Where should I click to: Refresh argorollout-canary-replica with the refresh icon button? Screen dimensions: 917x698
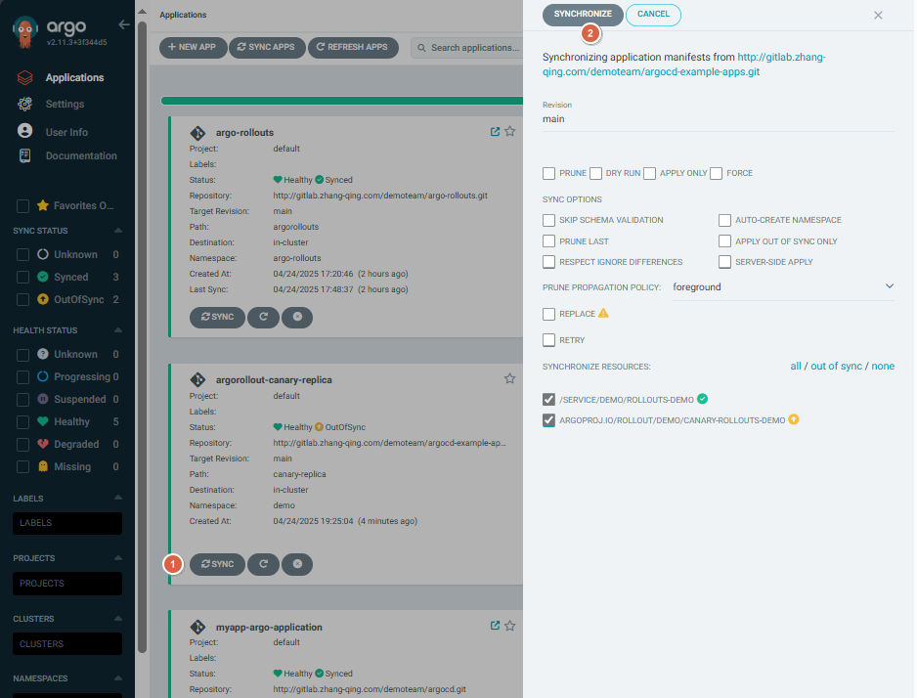263,564
